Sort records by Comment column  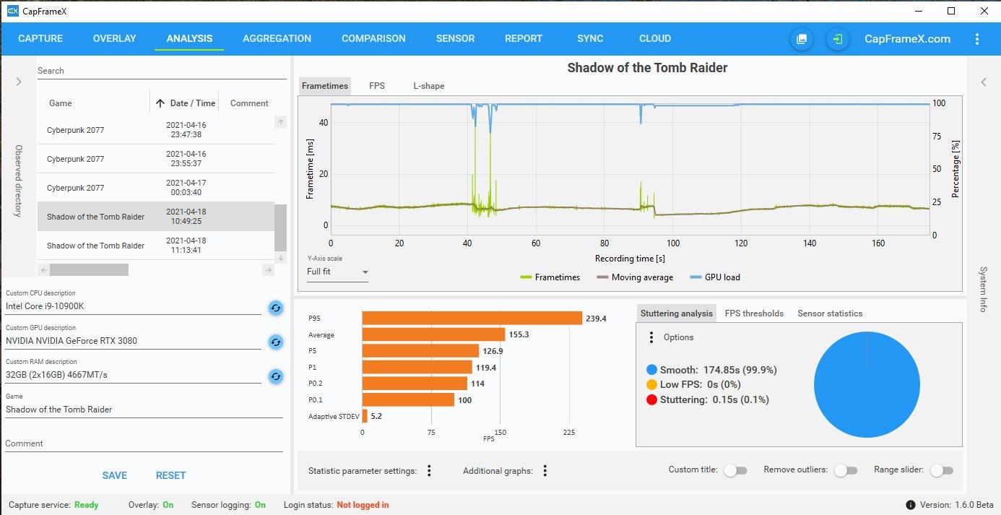(x=249, y=103)
